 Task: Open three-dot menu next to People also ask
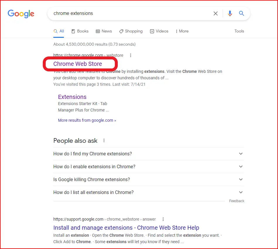click(x=104, y=141)
